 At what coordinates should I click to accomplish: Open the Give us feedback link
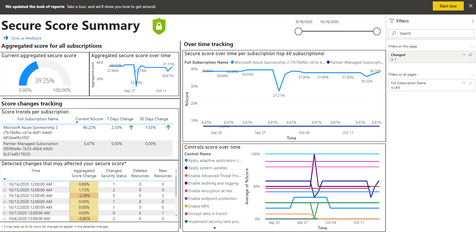[x=26, y=38]
